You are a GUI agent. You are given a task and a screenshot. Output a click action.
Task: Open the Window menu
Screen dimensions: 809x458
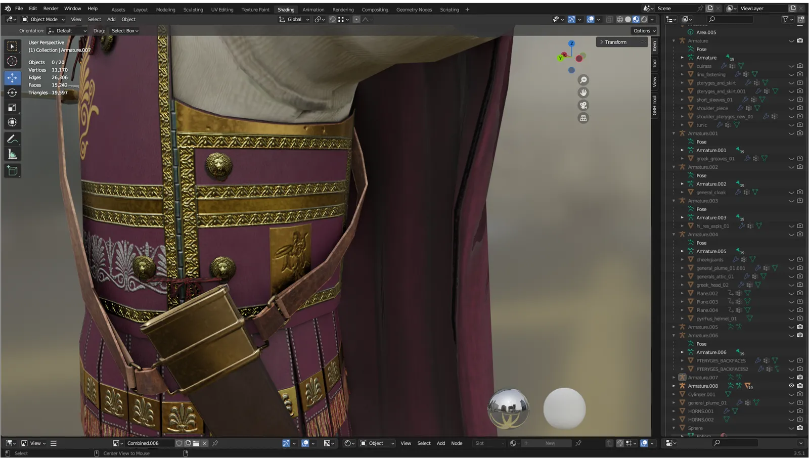point(72,9)
